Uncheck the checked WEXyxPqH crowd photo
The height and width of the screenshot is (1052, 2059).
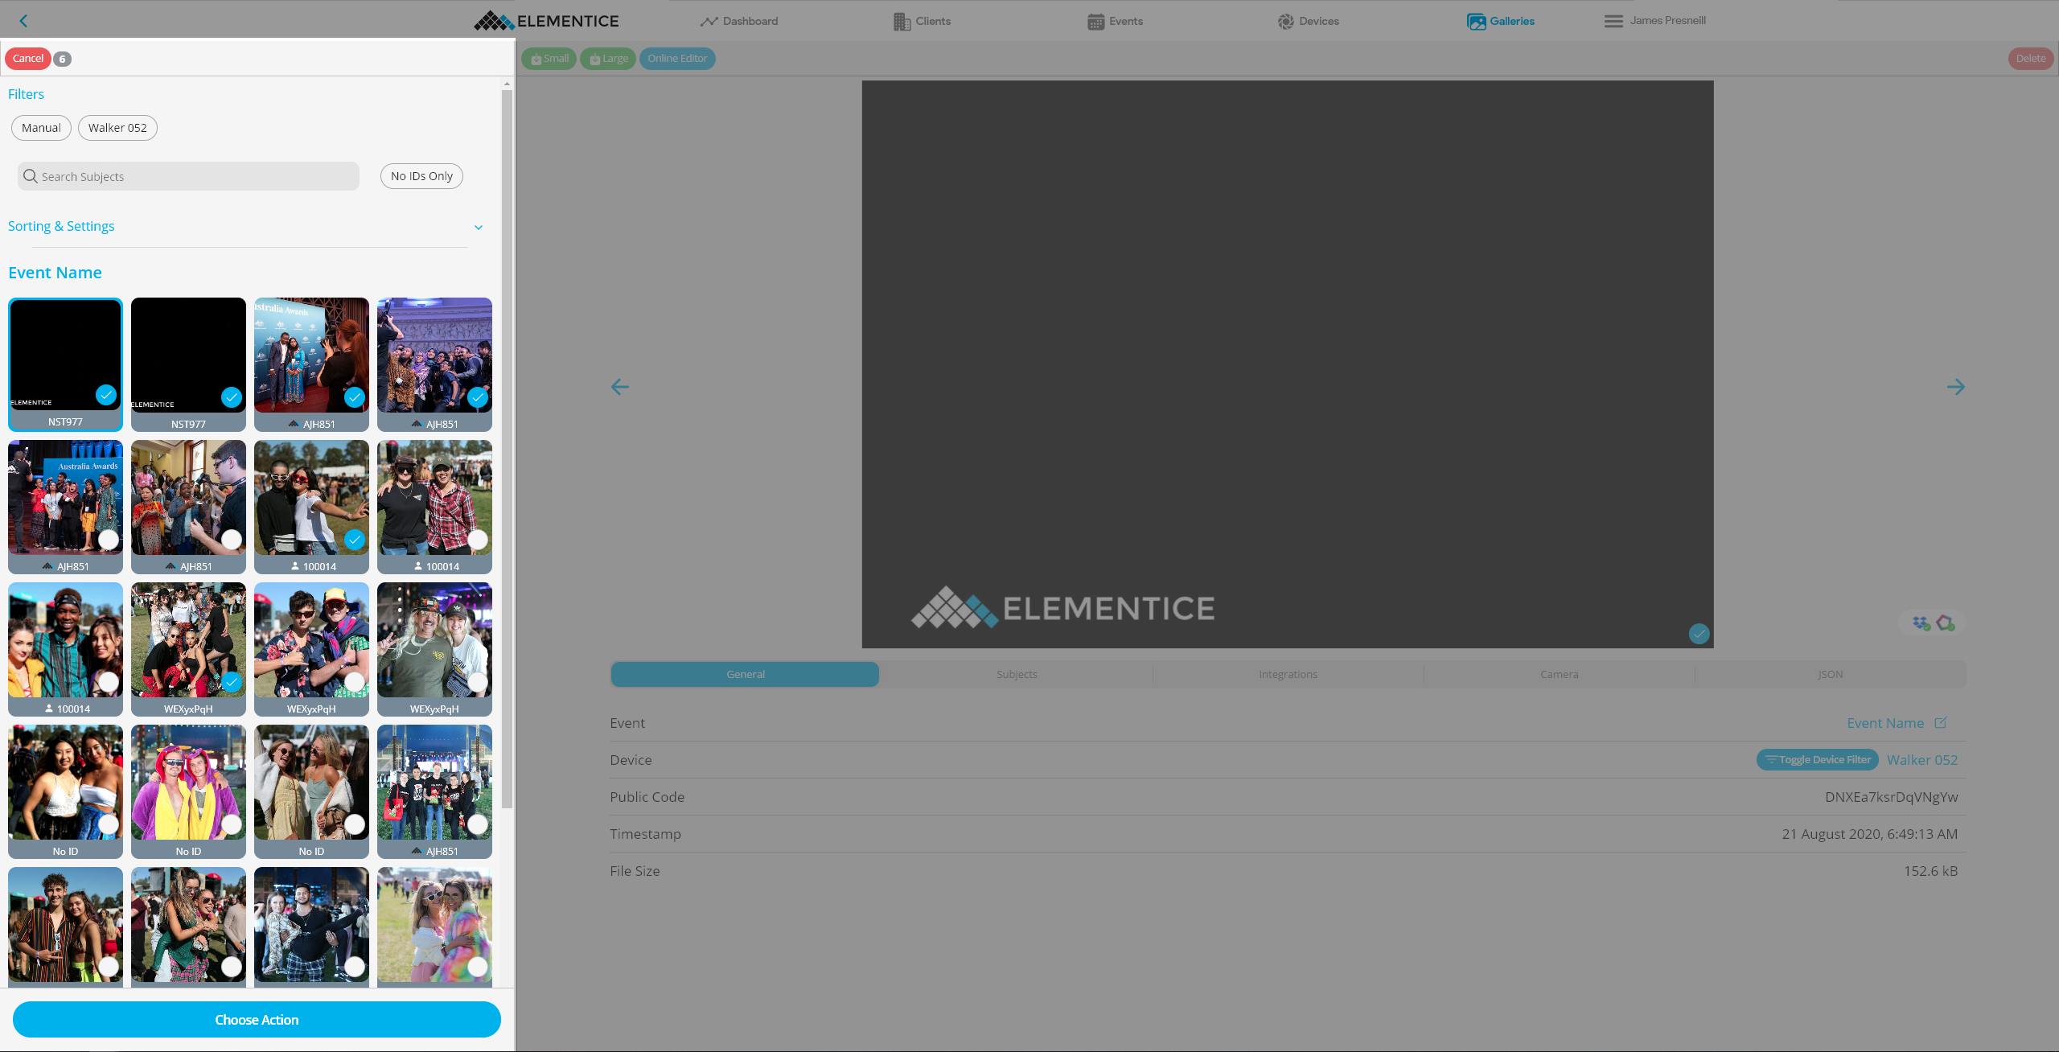point(232,682)
